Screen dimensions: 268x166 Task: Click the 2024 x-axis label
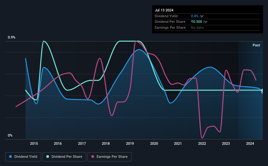point(250,143)
